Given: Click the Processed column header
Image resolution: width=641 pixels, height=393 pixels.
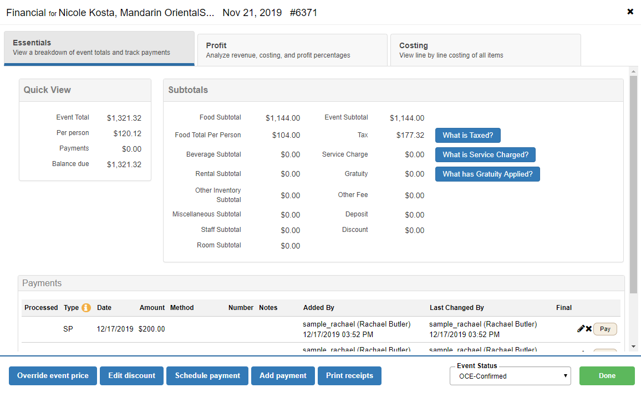Looking at the screenshot, I should [x=41, y=308].
